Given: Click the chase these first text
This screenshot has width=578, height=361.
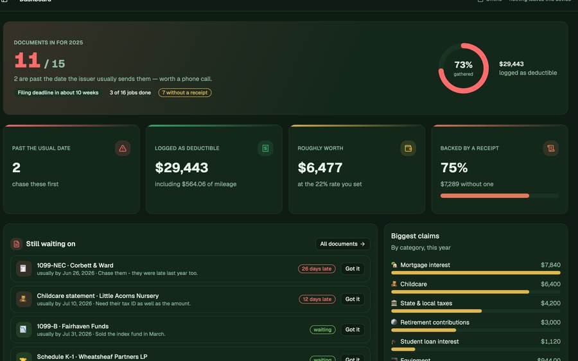Looking at the screenshot, I should click(35, 184).
